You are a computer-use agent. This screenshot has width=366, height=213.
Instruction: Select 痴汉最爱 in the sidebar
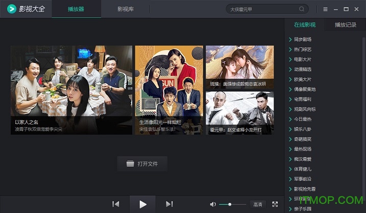click(x=303, y=159)
